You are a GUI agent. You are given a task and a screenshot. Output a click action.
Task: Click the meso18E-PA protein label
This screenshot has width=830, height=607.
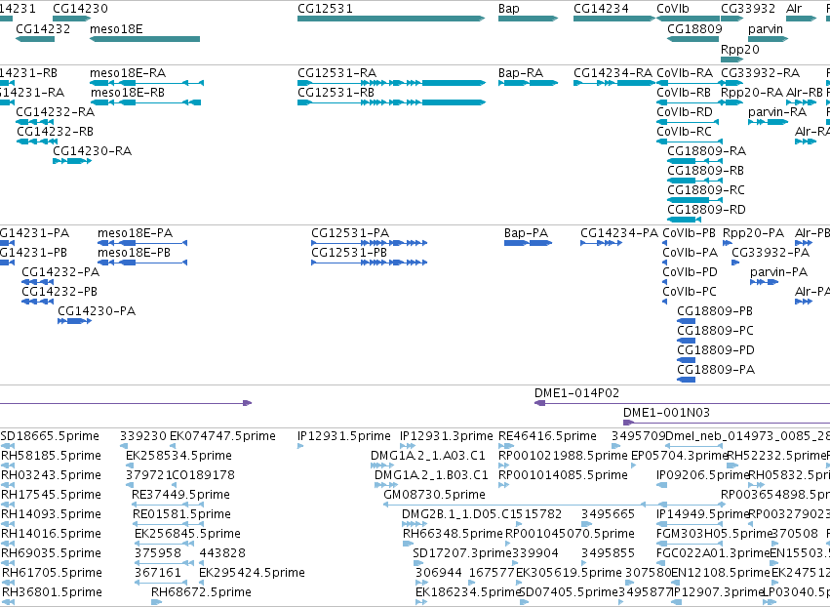tap(135, 233)
